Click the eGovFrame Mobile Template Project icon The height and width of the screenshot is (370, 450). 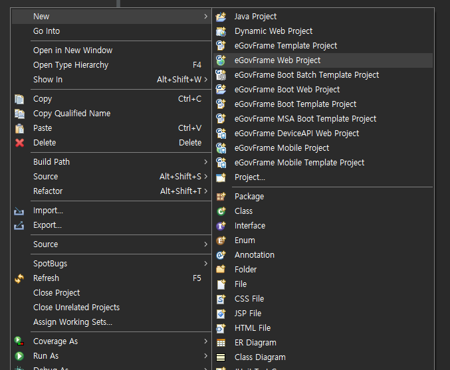[x=221, y=163]
